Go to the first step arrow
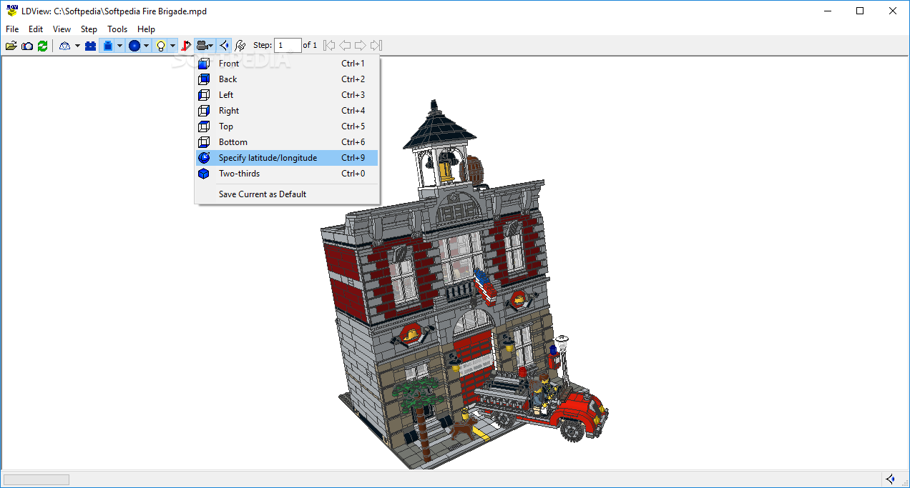Image resolution: width=910 pixels, height=488 pixels. pos(329,45)
